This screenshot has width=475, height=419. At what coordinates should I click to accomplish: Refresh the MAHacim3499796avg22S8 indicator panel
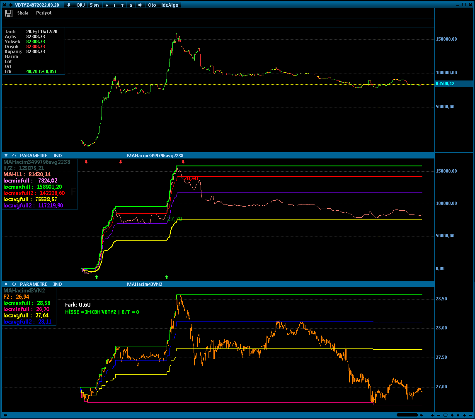pyautogui.click(x=14, y=156)
